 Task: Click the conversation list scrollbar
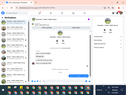(x=28, y=52)
